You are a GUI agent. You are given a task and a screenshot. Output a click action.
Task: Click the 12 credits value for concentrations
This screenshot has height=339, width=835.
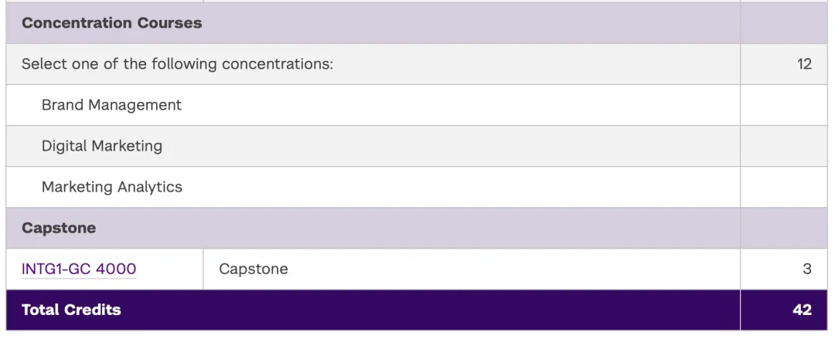804,64
